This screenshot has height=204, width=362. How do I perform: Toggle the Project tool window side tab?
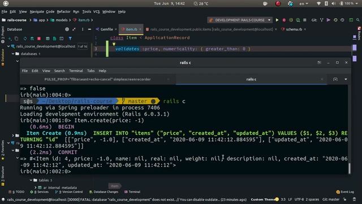pyautogui.click(x=2, y=35)
